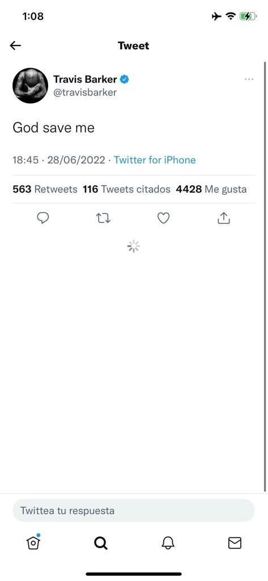The height and width of the screenshot is (581, 268).
Task: Tap the blue verified badge
Action: pyautogui.click(x=125, y=79)
